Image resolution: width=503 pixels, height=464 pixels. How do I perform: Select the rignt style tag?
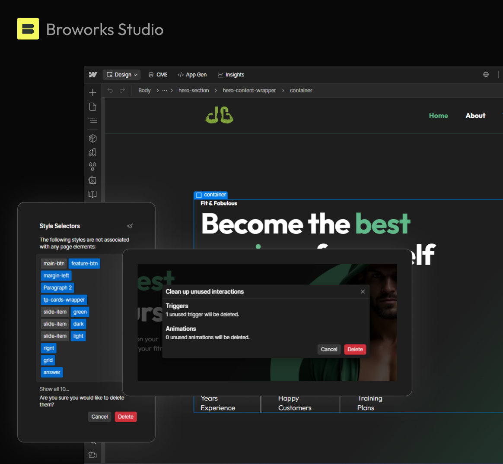pos(49,348)
